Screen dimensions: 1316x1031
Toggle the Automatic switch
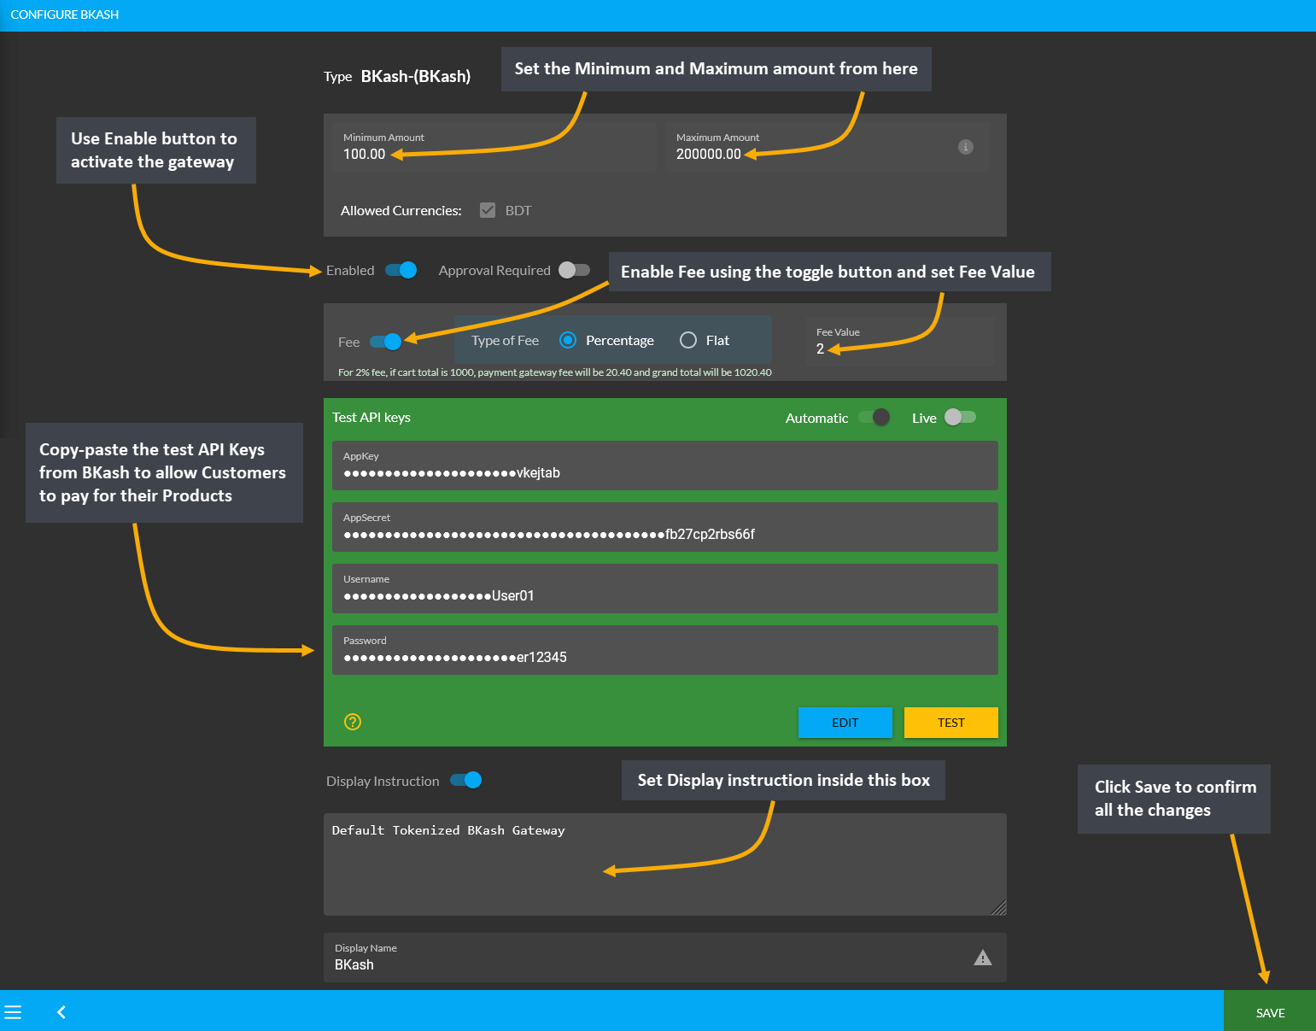[x=874, y=417]
